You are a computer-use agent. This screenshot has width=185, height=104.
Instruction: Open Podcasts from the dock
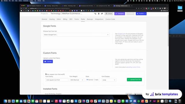click(60, 101)
